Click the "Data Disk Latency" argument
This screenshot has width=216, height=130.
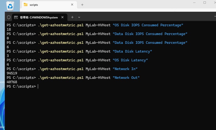(x=132, y=51)
